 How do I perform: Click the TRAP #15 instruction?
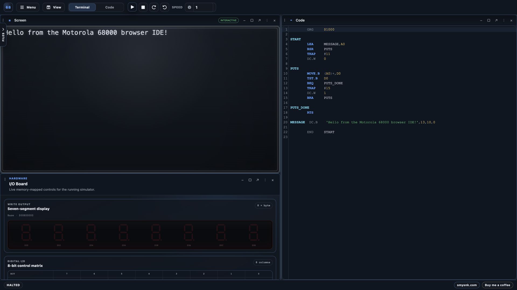pos(319,88)
